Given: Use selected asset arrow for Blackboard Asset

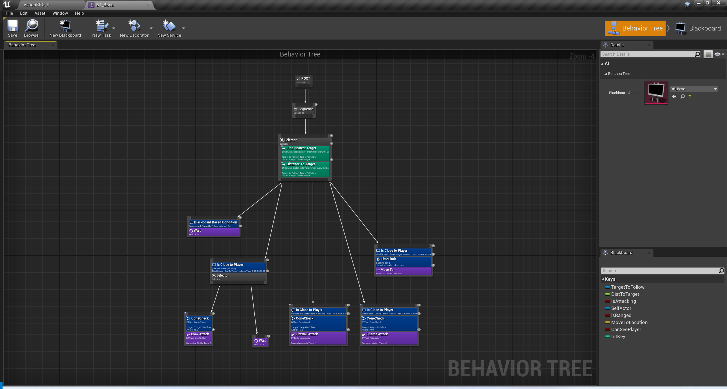Looking at the screenshot, I should click(x=674, y=97).
